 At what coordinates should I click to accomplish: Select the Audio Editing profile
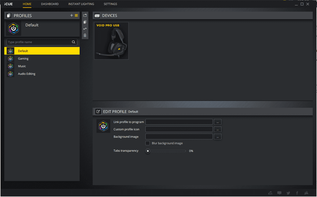tap(42, 74)
